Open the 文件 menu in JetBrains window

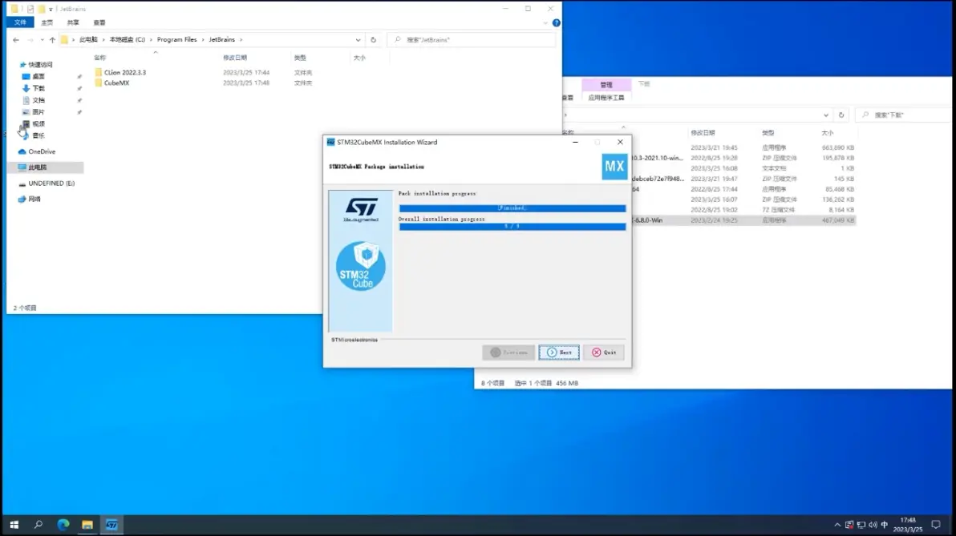click(x=20, y=22)
